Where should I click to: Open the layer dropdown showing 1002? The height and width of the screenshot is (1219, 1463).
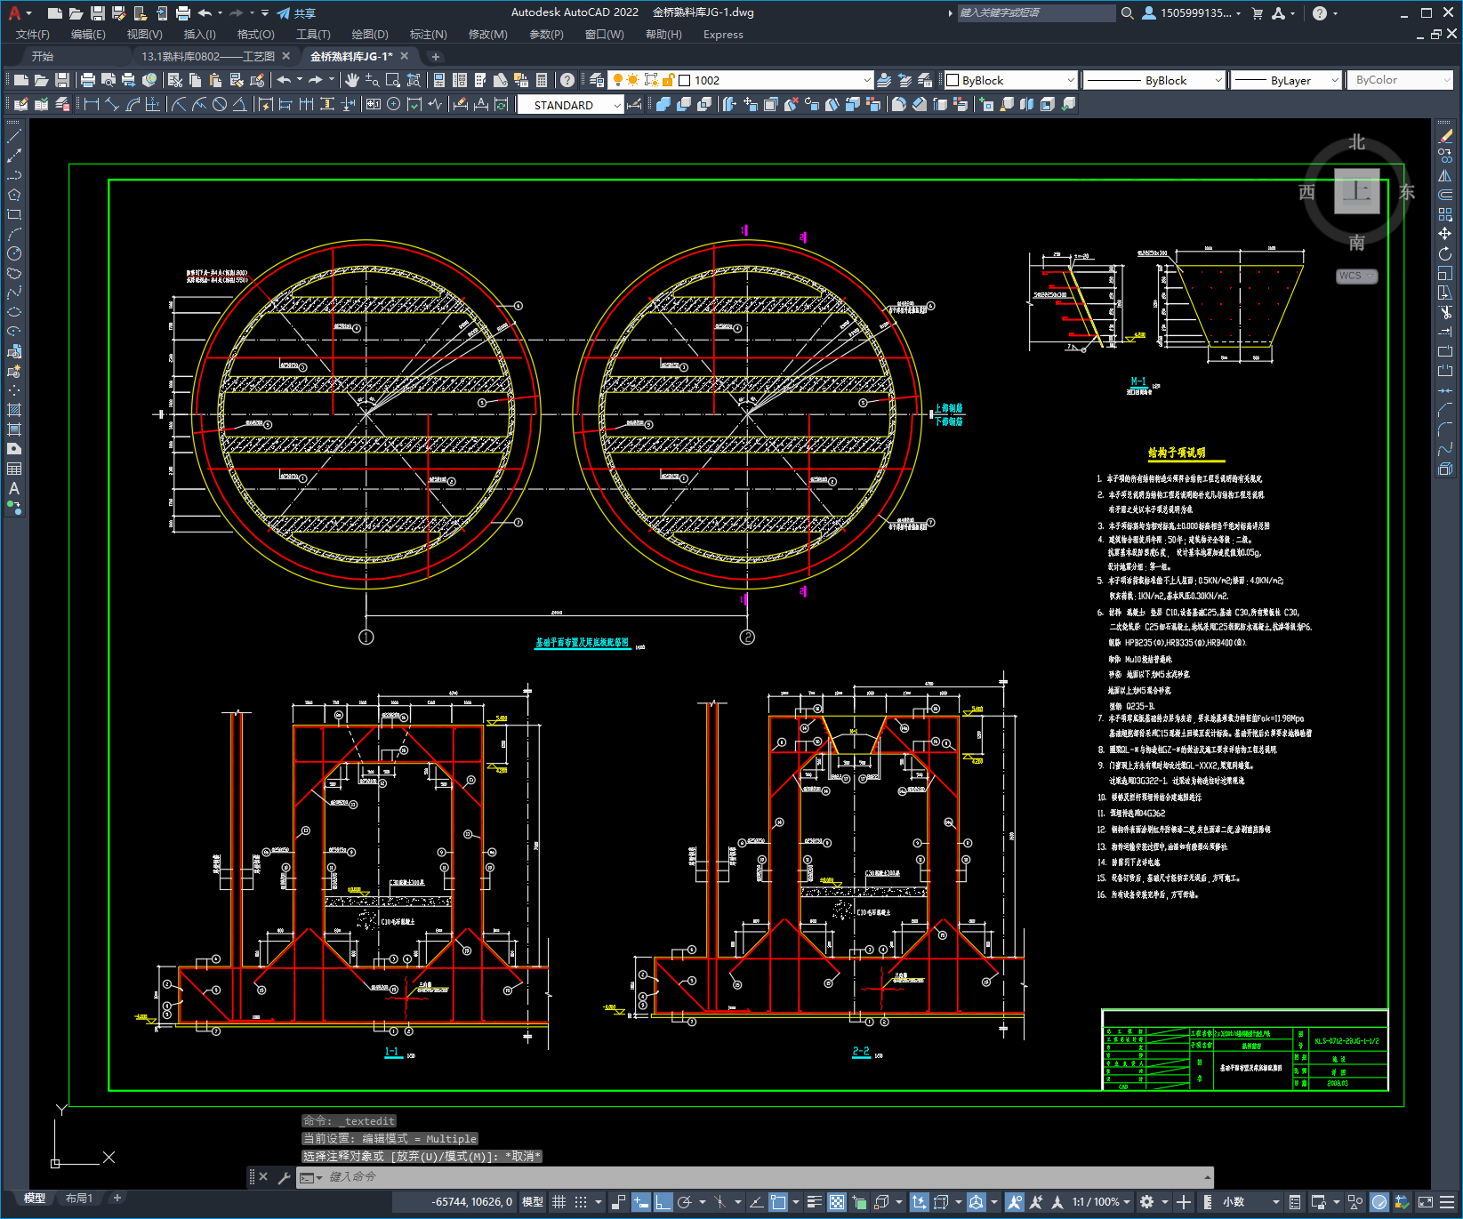tap(740, 80)
